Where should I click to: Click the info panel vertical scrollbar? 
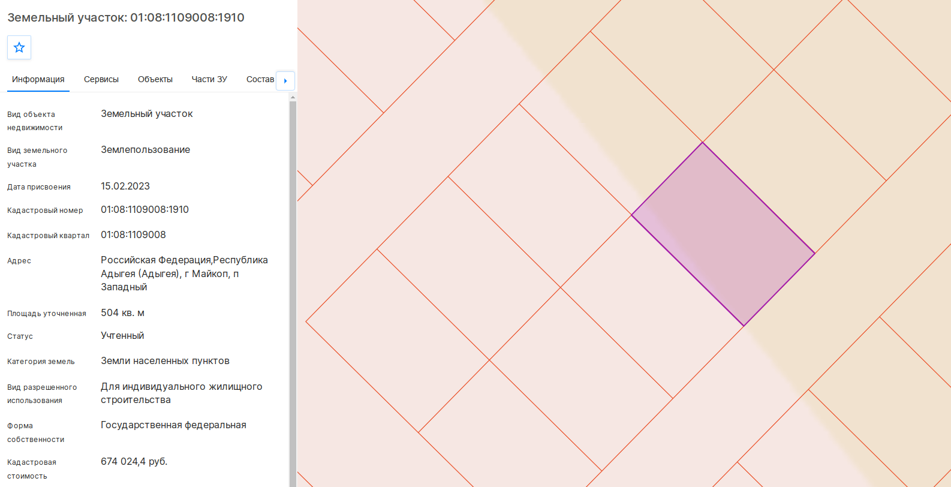click(x=293, y=293)
